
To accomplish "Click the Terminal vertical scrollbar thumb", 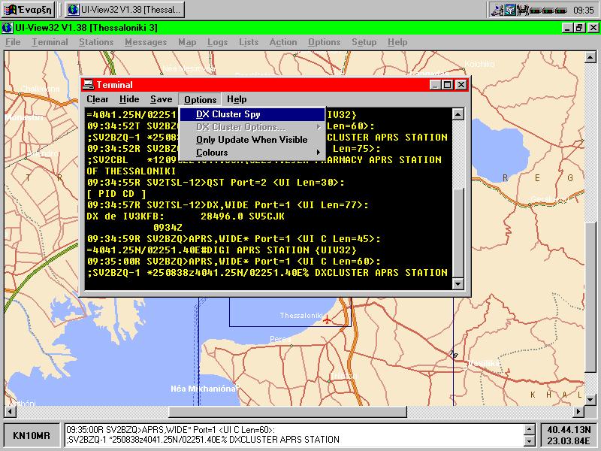I will pos(458,232).
